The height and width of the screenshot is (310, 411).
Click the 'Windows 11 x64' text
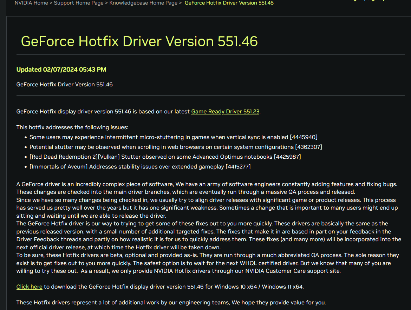282,287
